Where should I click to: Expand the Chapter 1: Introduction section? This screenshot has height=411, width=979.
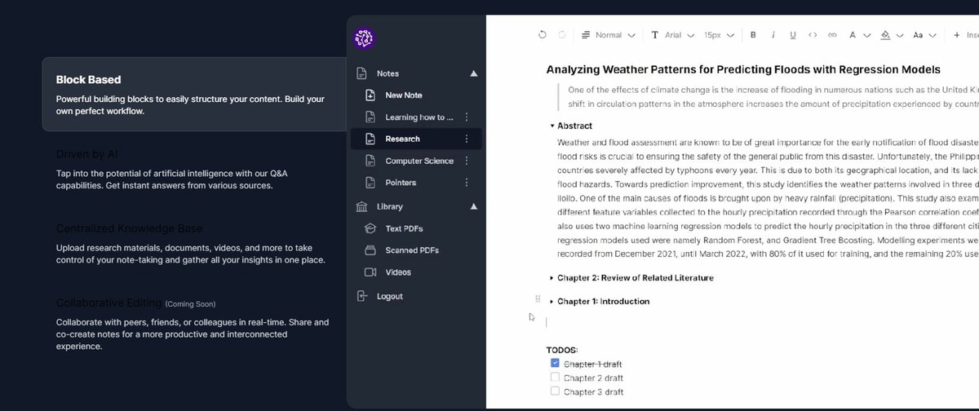pos(552,302)
